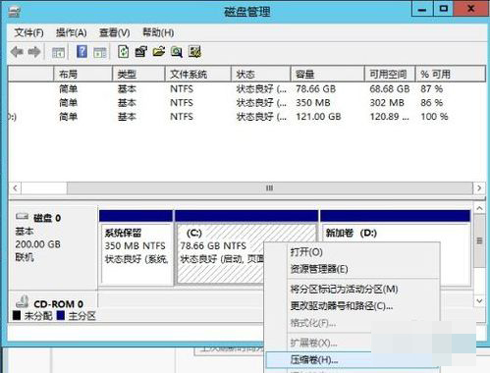This screenshot has height=373, width=490.
Task: Click the 302 MB free space cell
Action: point(387,103)
